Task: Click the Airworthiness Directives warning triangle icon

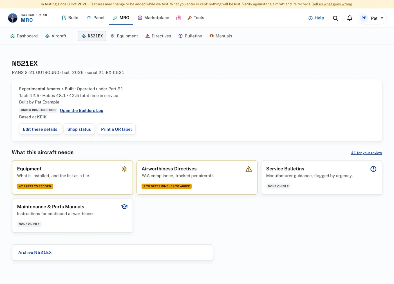Action: (x=249, y=169)
